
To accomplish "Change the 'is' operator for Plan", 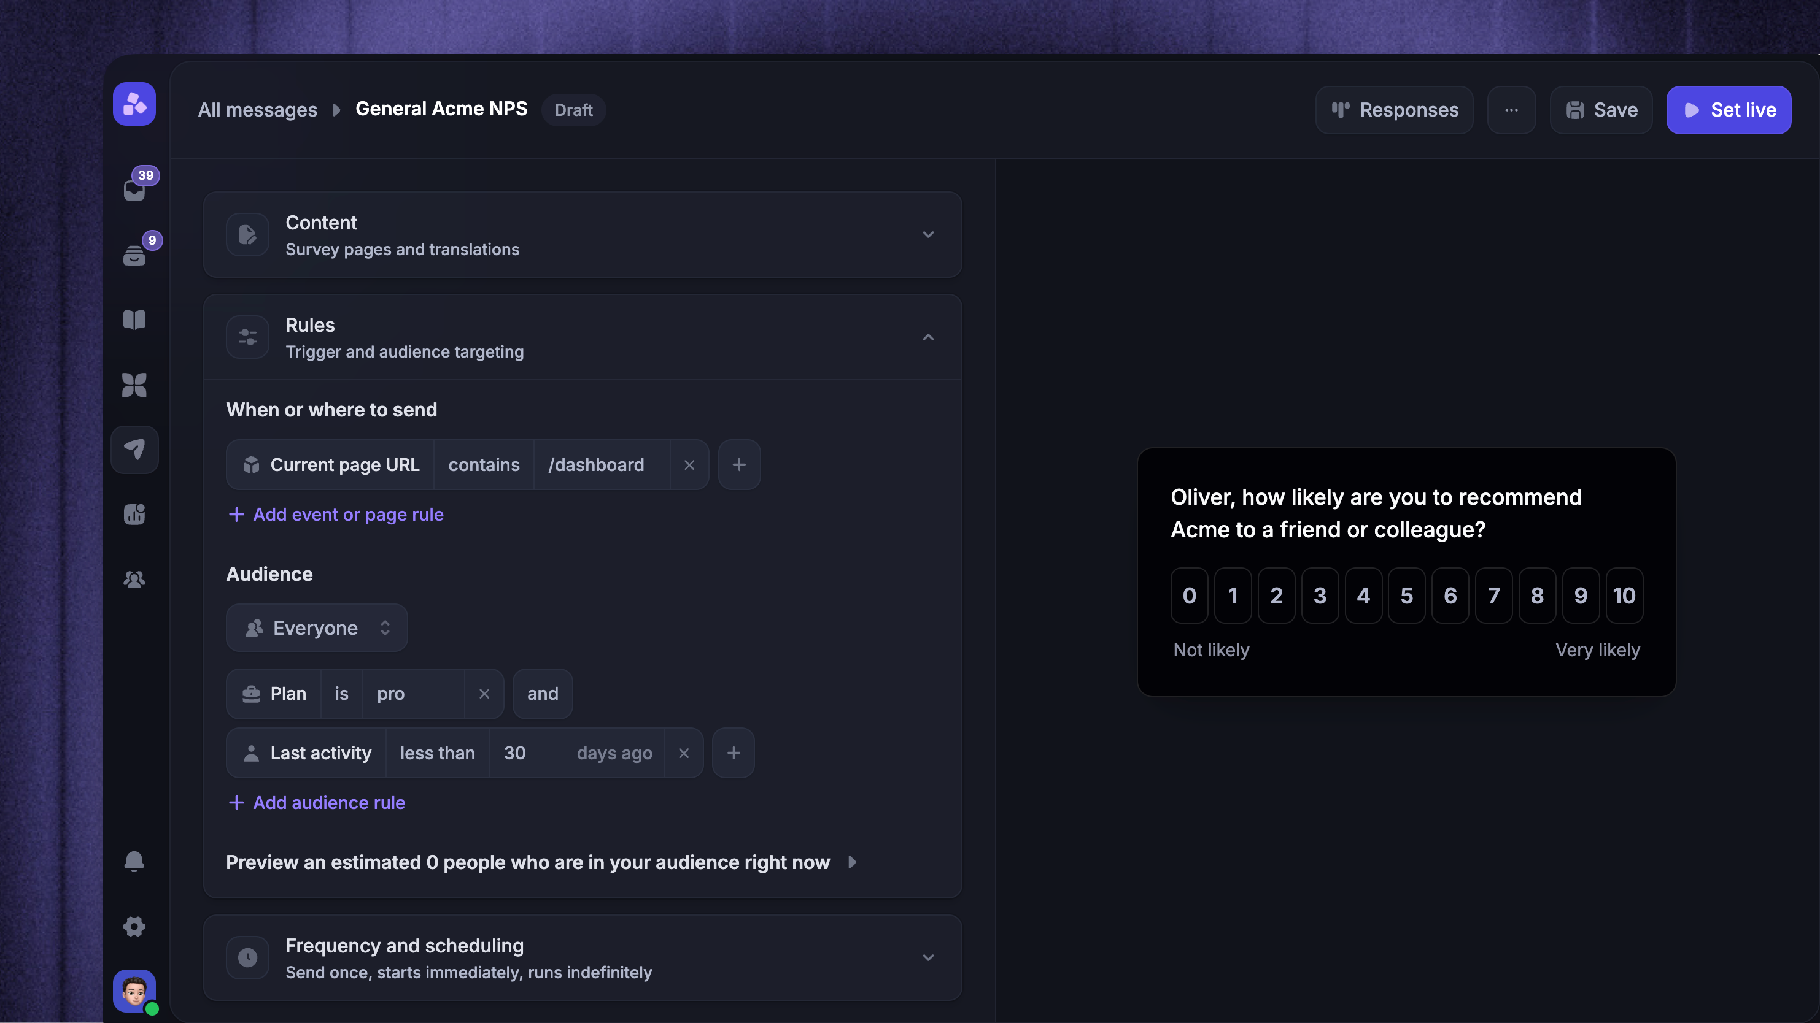I will pyautogui.click(x=342, y=694).
